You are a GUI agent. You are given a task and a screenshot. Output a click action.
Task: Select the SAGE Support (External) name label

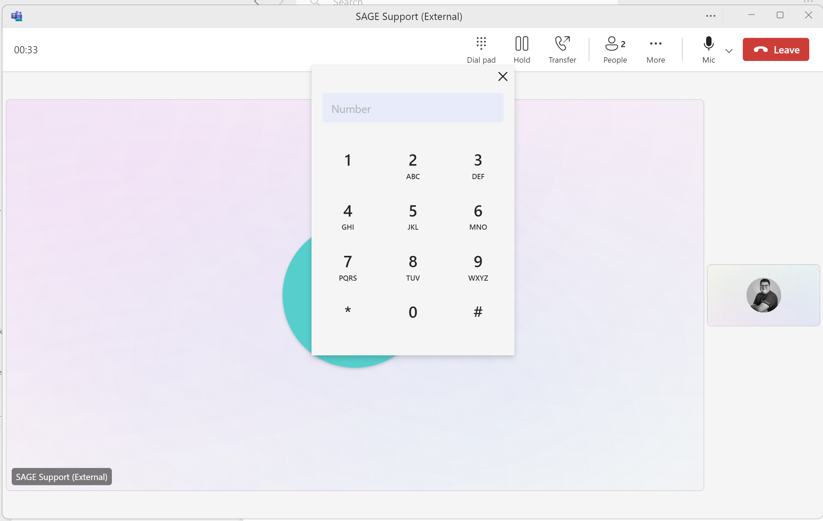[62, 477]
